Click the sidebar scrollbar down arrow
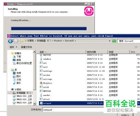 [34, 104]
